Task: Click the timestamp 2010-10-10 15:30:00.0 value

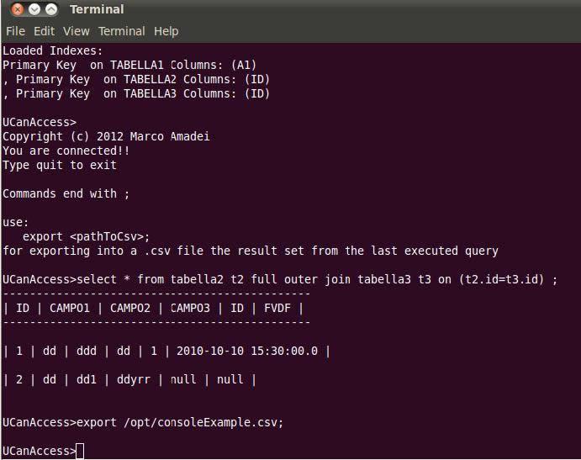Action: click(247, 351)
